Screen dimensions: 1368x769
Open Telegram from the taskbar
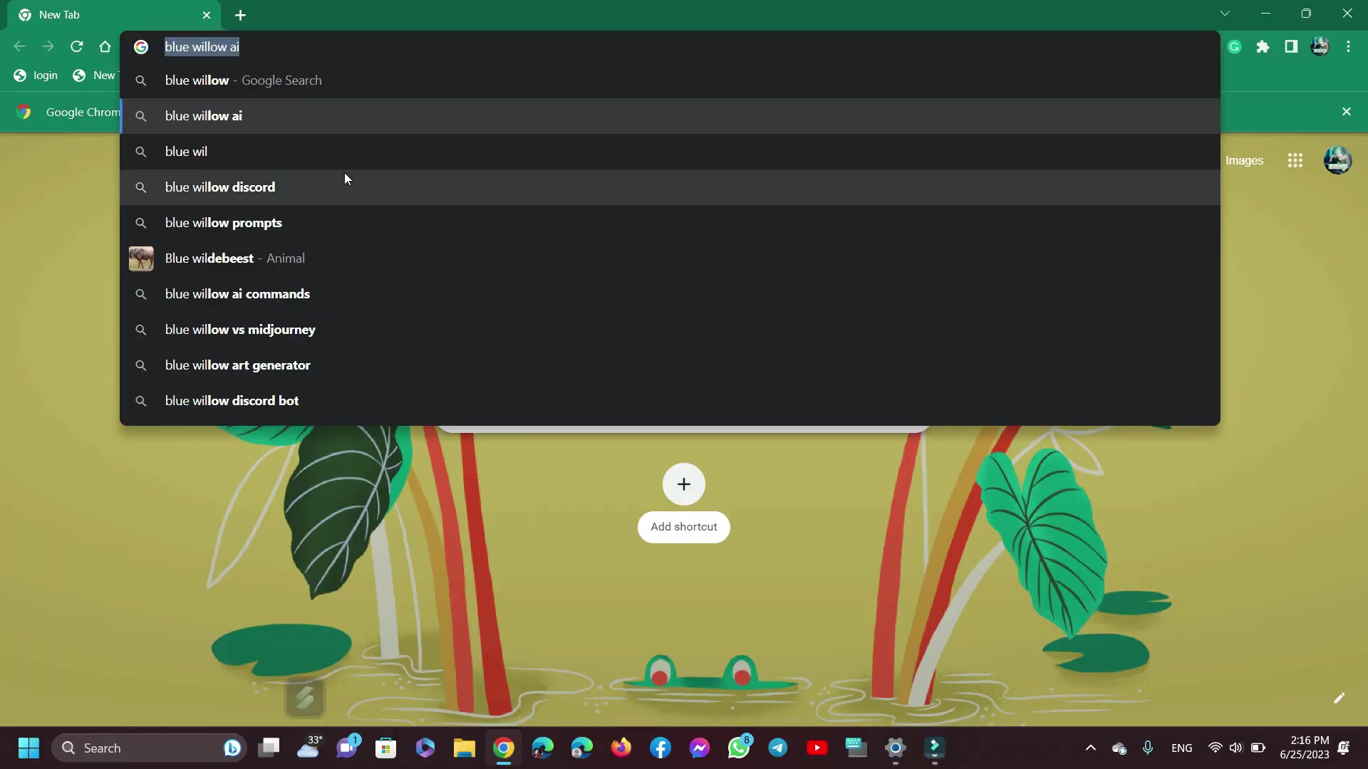point(778,748)
